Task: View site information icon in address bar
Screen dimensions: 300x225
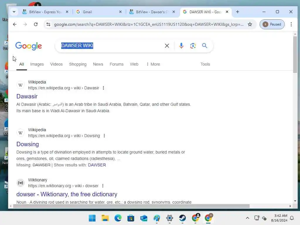Action: (48, 24)
